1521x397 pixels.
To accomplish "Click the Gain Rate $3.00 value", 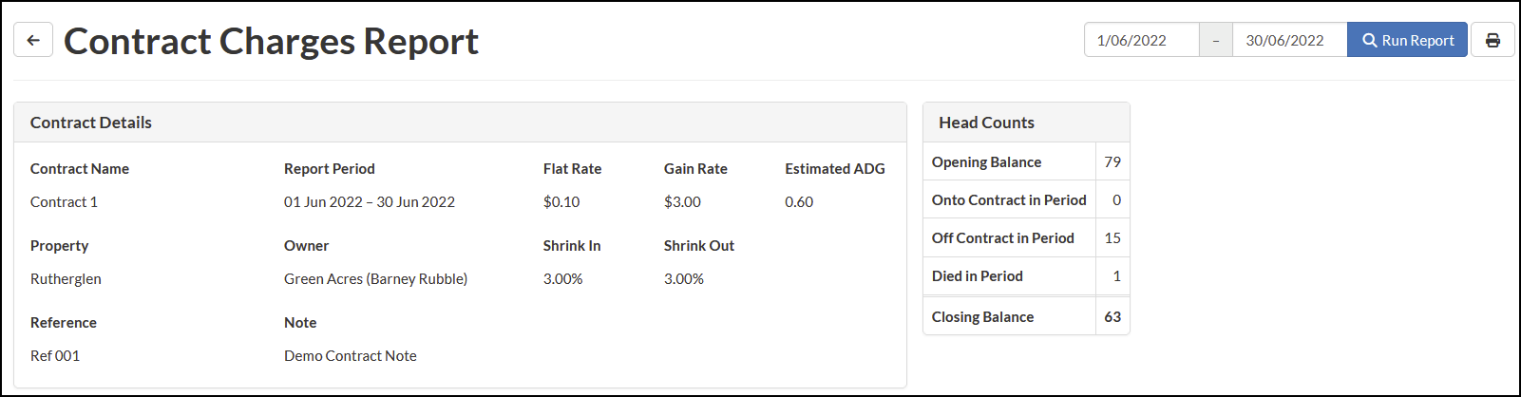I will (x=682, y=201).
